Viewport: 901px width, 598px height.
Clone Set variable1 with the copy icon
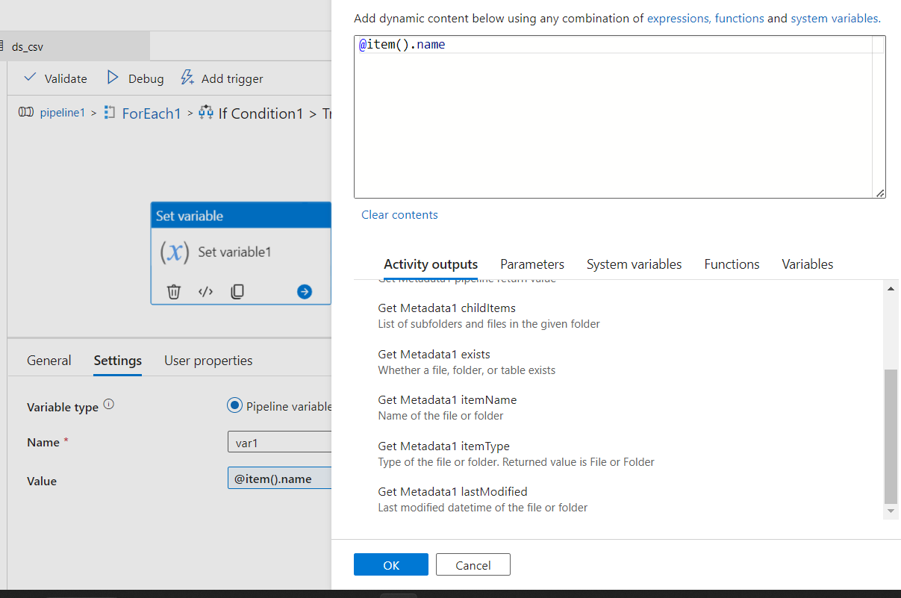click(237, 291)
